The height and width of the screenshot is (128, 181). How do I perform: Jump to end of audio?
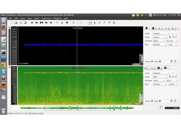[51, 23]
